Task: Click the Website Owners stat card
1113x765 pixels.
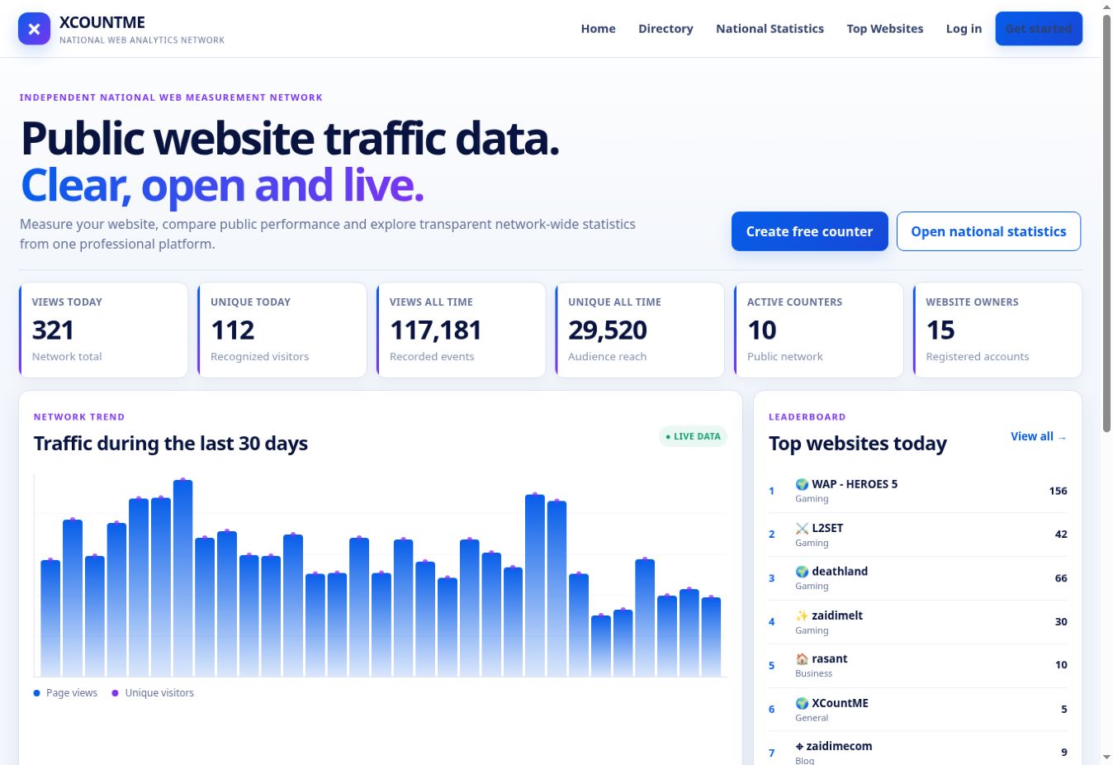Action: [997, 330]
